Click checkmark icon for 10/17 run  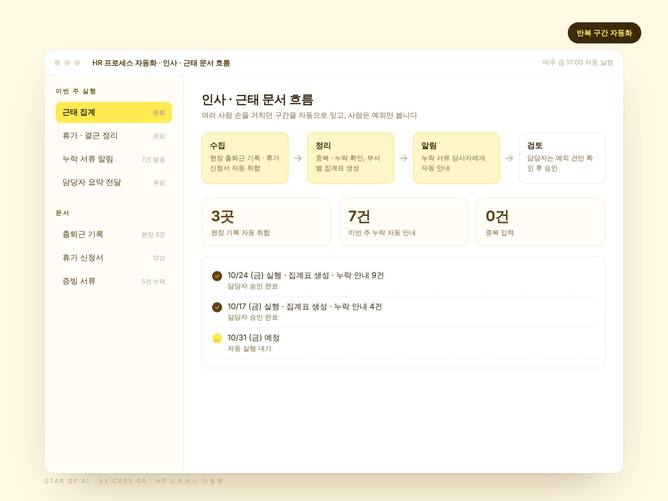tap(217, 307)
